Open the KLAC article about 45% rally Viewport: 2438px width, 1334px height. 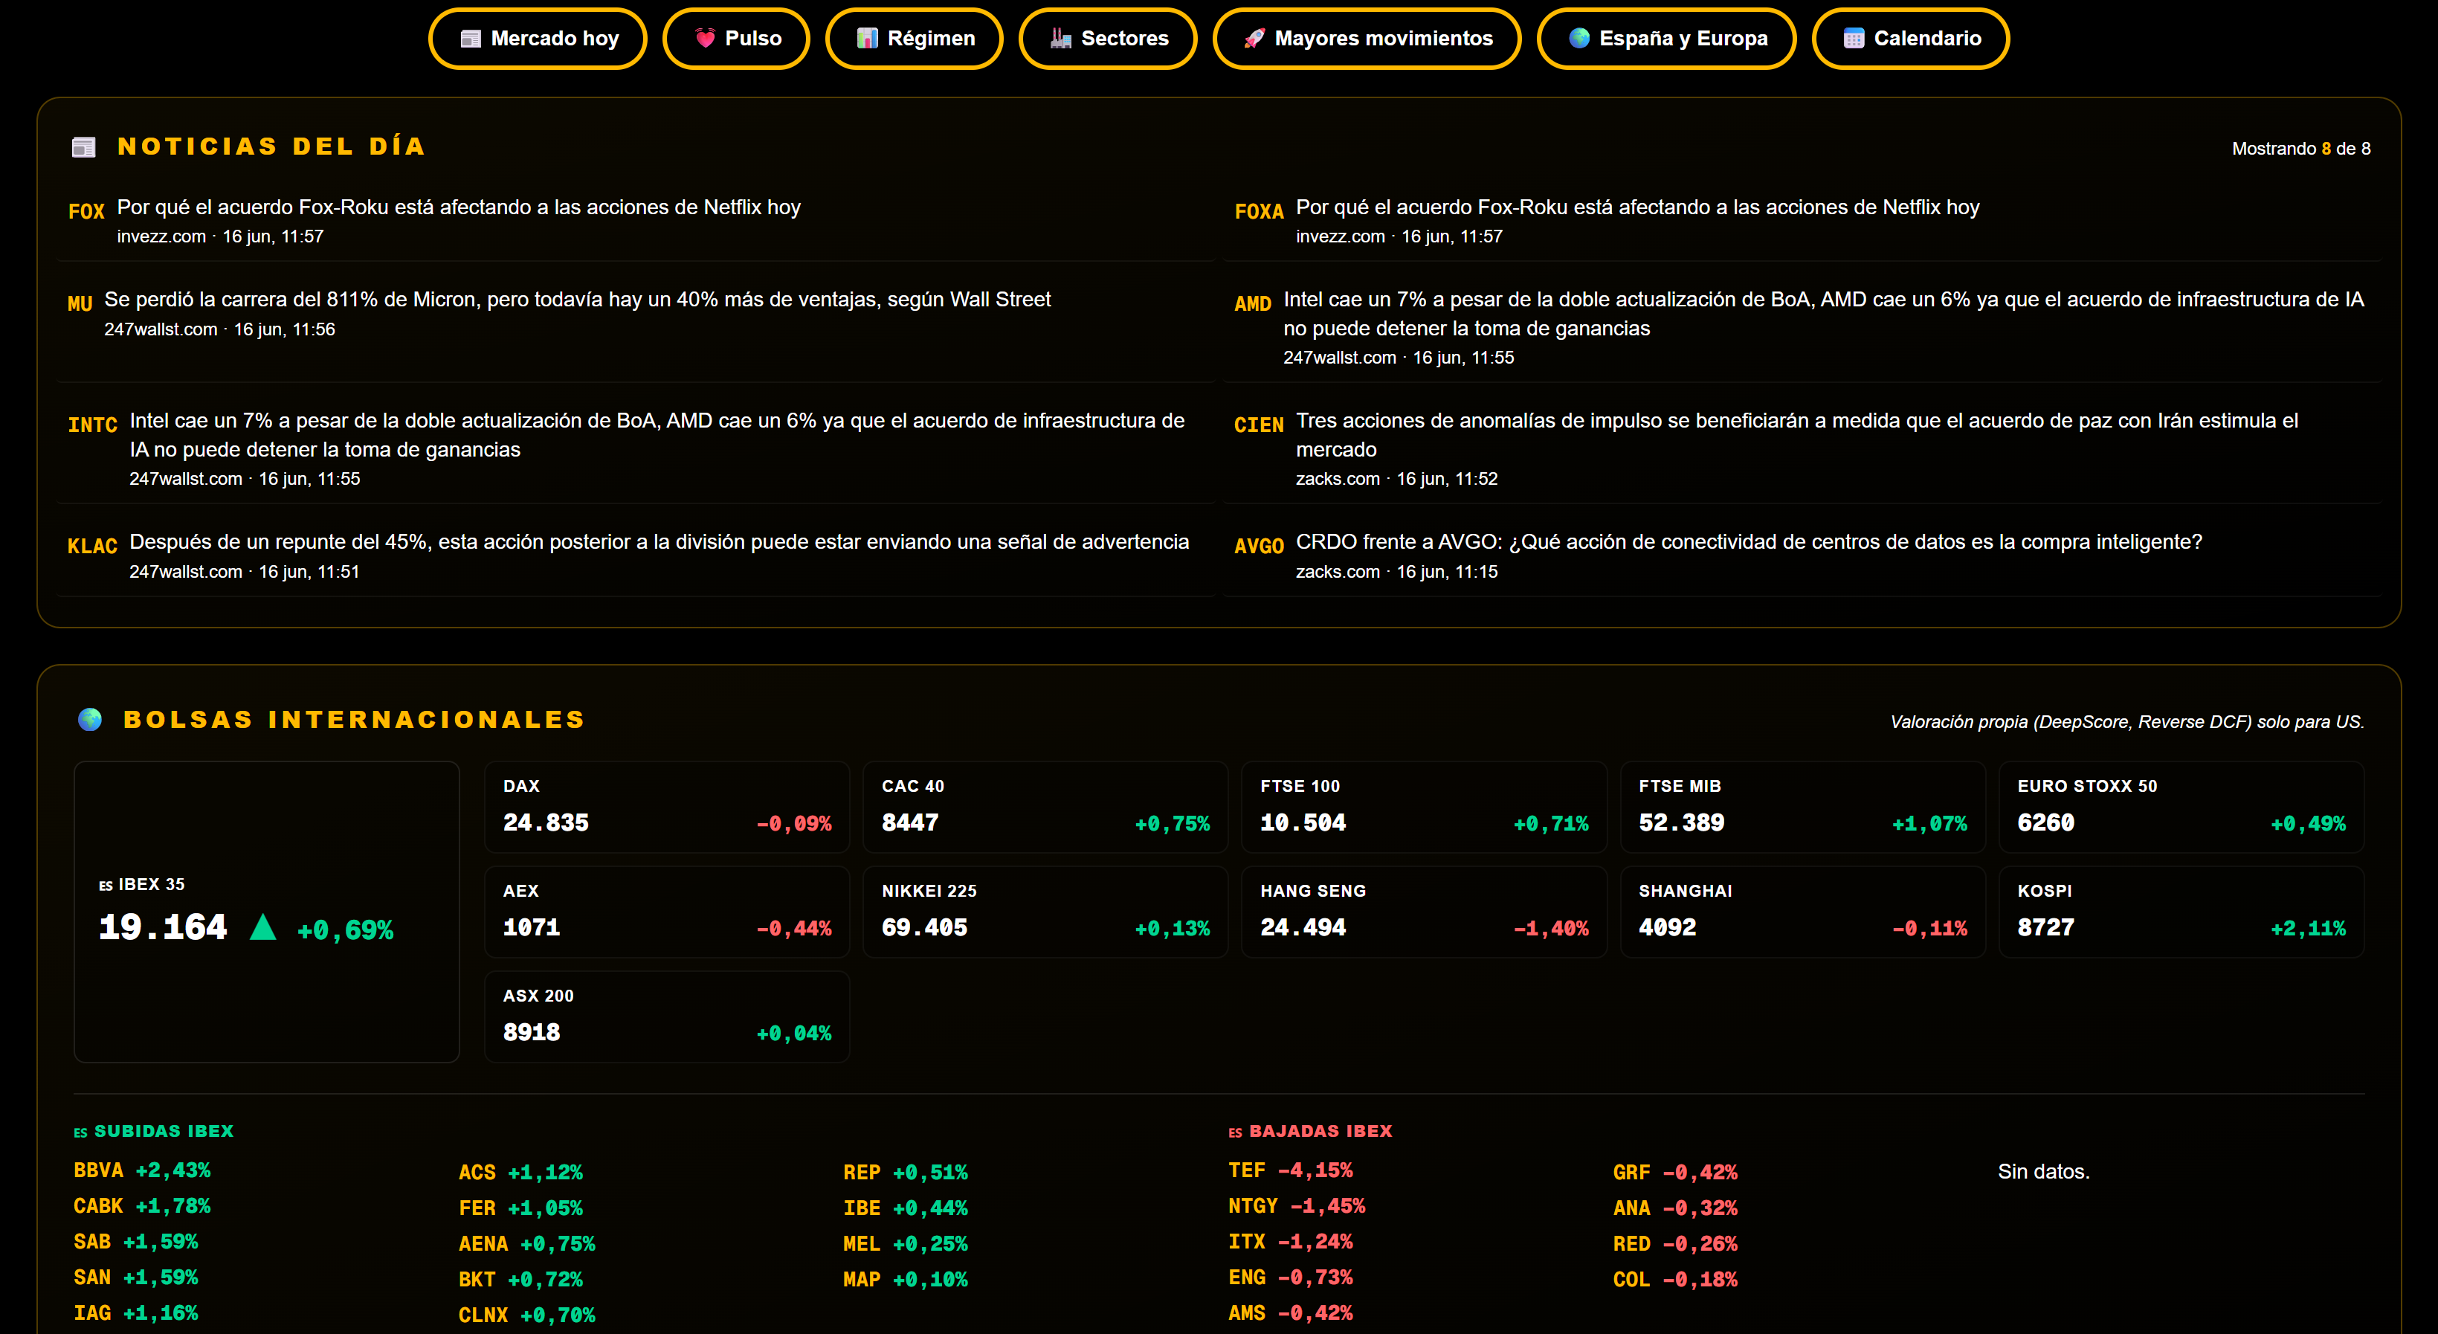click(659, 543)
